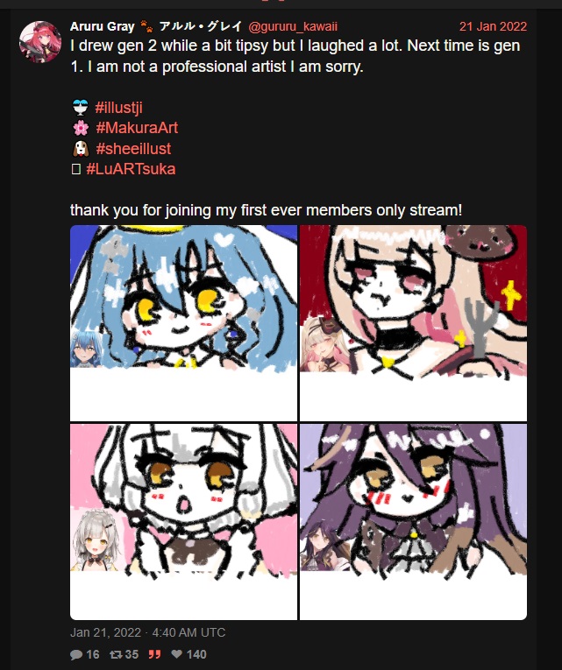The width and height of the screenshot is (562, 670).
Task: View the purple-haired character drawing
Action: click(x=413, y=522)
